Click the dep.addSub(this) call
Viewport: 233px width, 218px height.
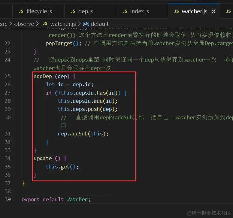83,134
